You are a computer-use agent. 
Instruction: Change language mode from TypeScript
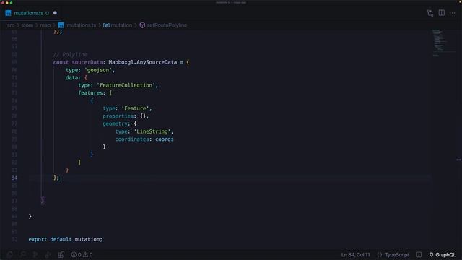click(396, 255)
